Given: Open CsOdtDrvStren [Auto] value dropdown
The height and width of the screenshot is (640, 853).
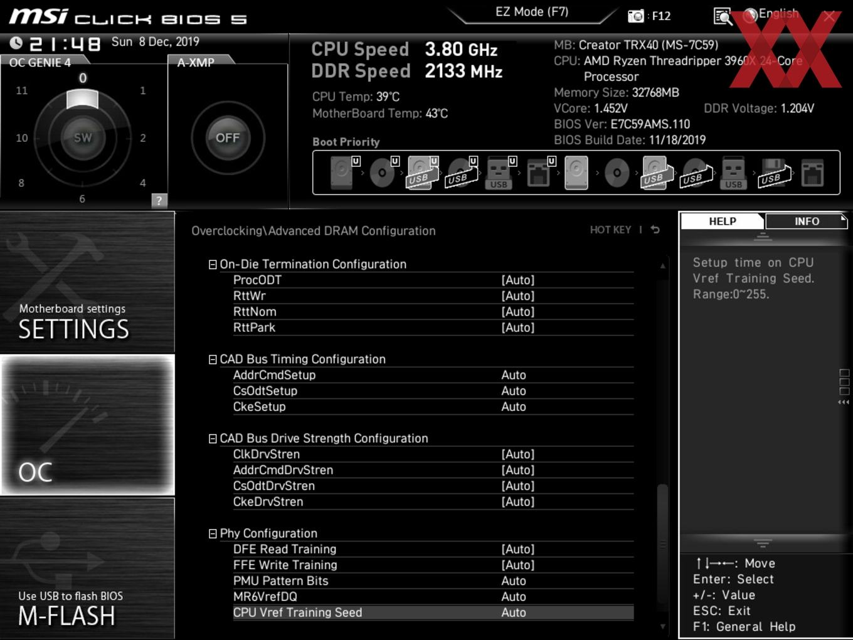Looking at the screenshot, I should (518, 486).
